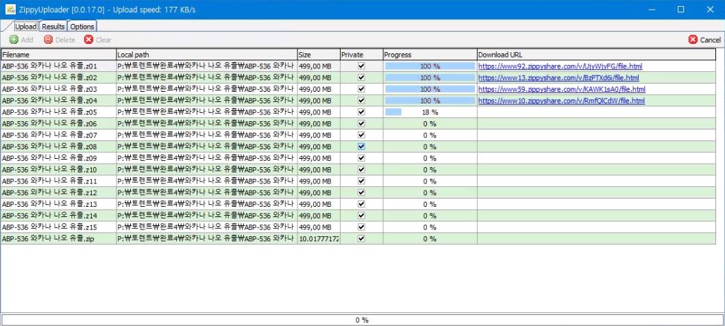Sort by the Size column header

click(x=319, y=55)
